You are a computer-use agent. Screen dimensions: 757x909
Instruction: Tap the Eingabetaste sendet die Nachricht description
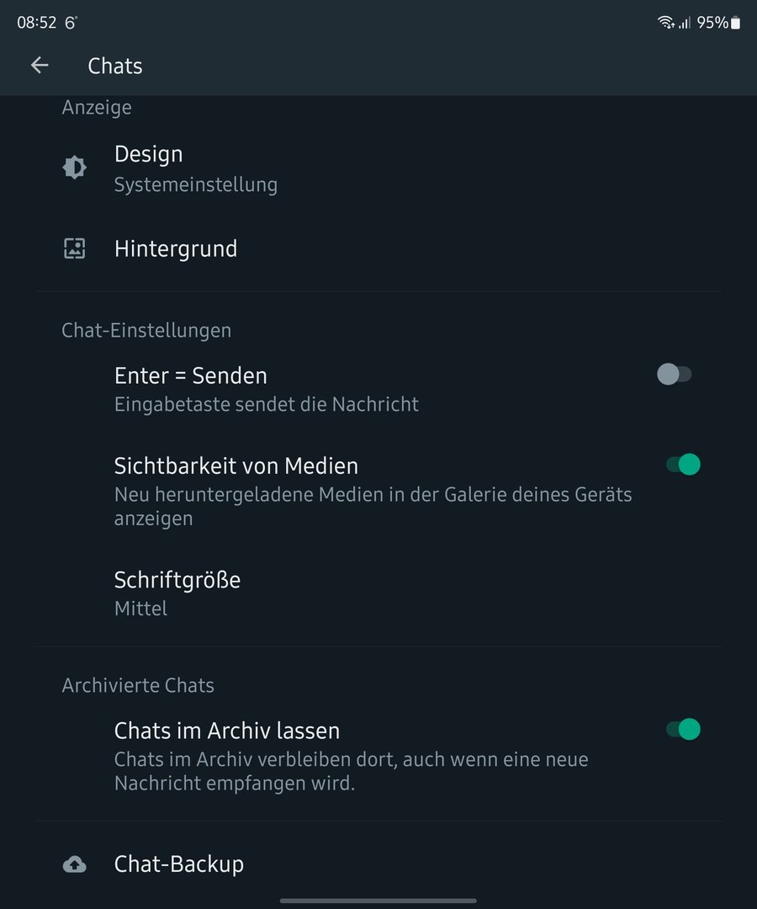[x=267, y=405]
